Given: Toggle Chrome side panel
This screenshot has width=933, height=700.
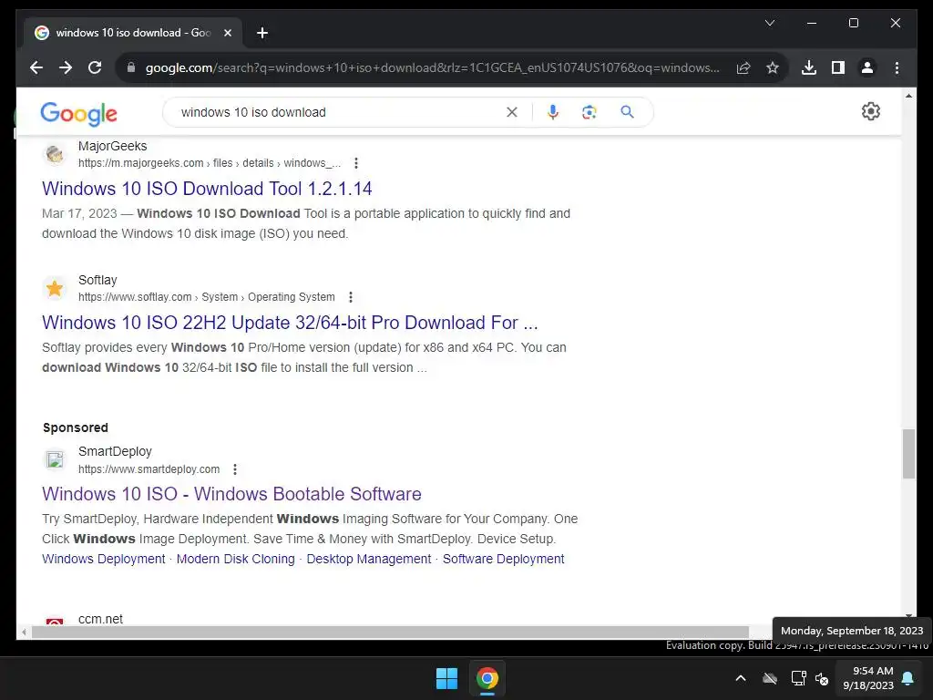Looking at the screenshot, I should coord(838,67).
